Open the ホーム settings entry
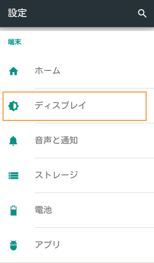Viewport: 154px width, 263px height. (77, 71)
